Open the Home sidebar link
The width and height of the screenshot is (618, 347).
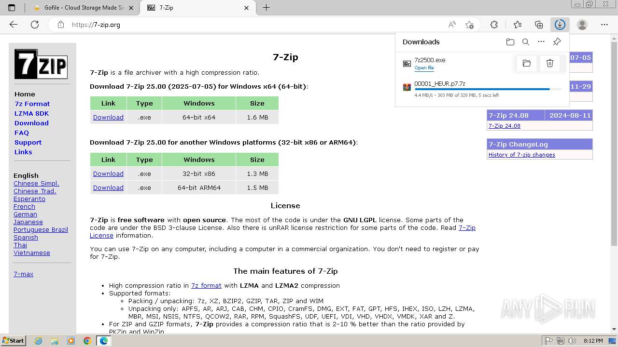[x=25, y=94]
